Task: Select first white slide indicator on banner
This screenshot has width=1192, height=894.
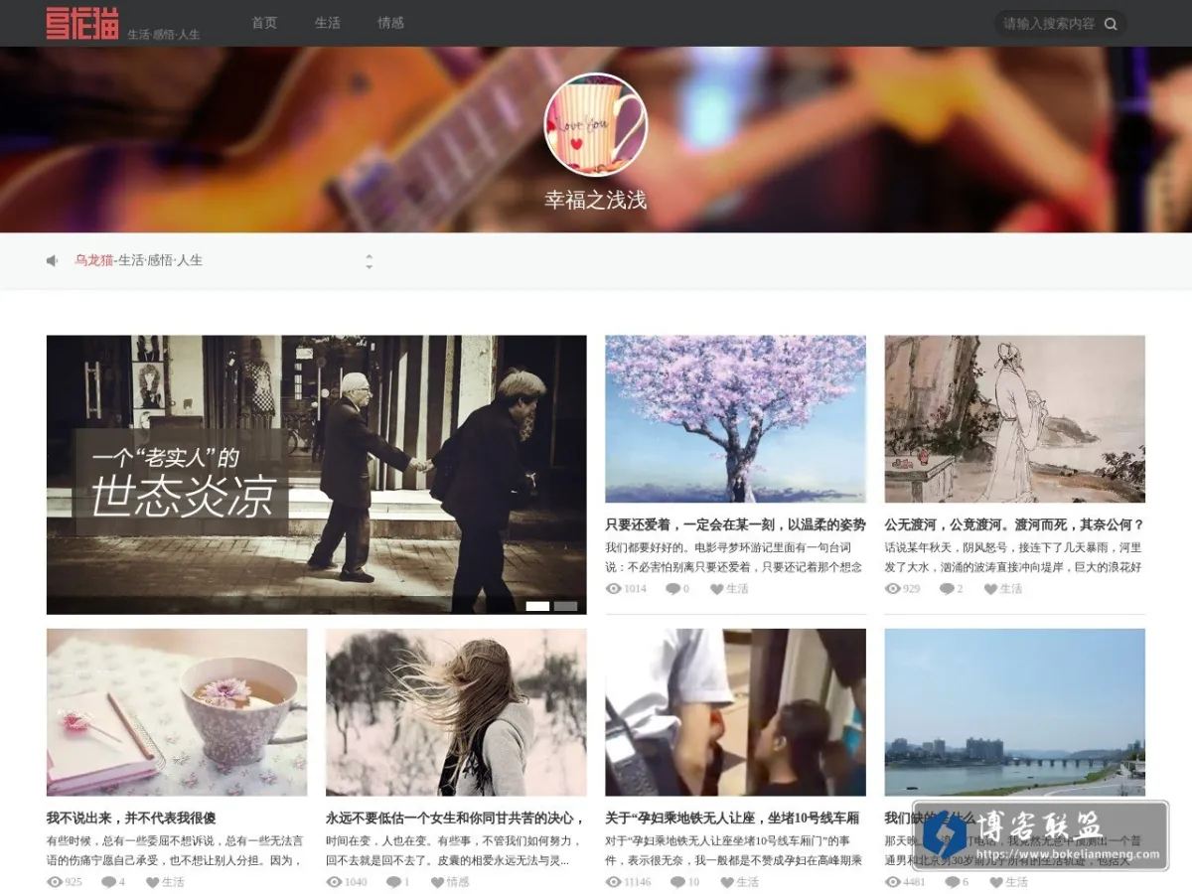Action: point(537,606)
